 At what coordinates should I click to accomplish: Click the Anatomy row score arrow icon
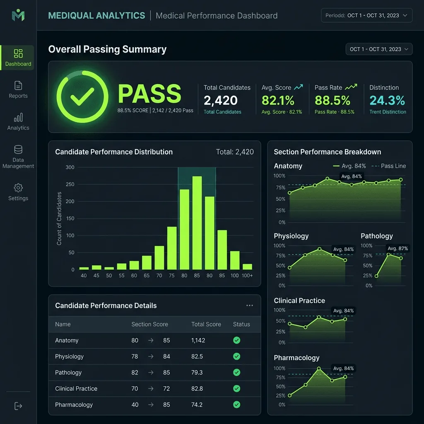point(151,340)
